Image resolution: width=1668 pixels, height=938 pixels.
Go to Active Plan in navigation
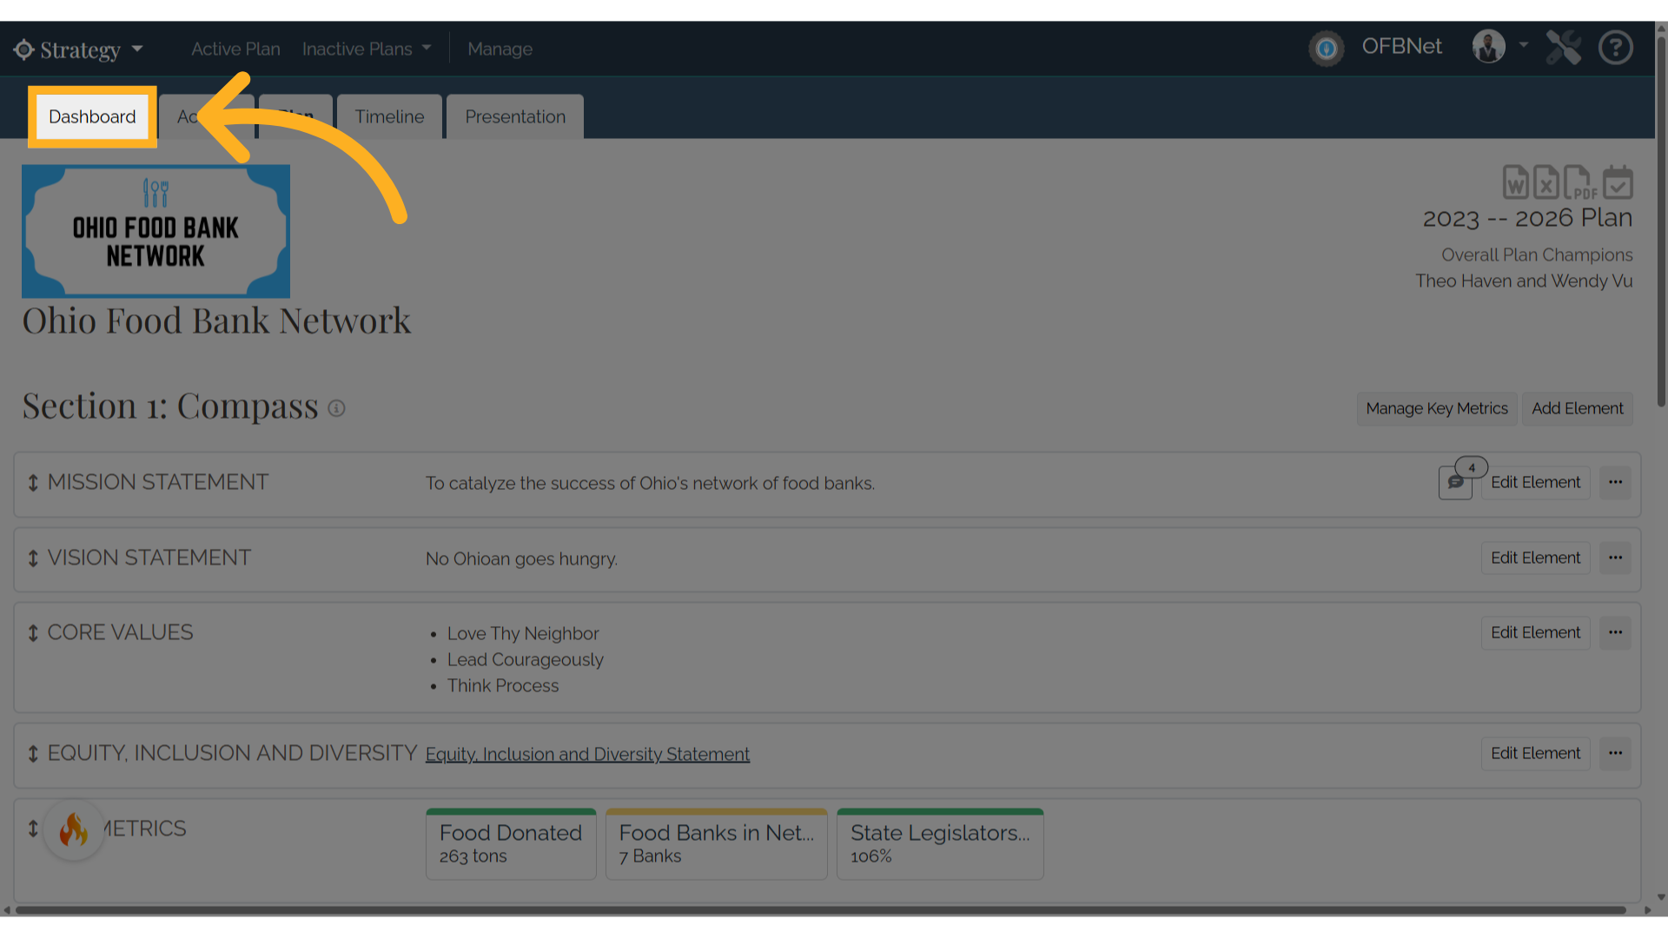(235, 50)
